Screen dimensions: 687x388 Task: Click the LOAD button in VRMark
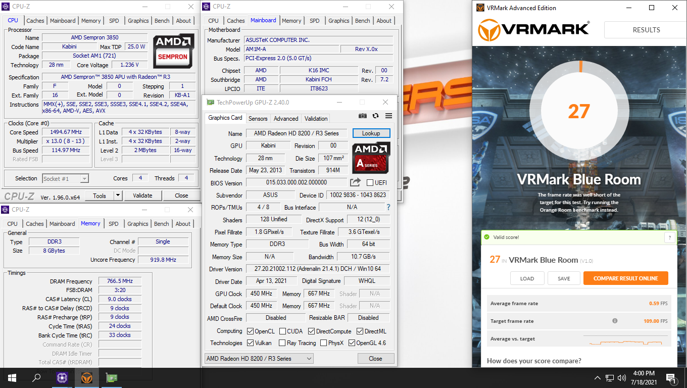pos(527,278)
